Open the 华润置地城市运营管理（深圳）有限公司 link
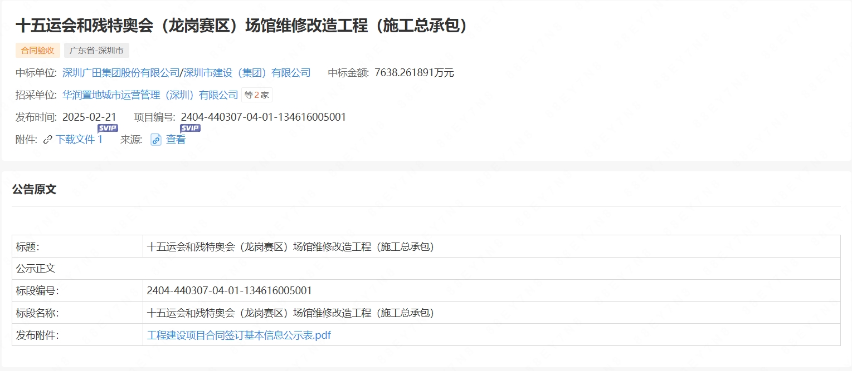This screenshot has height=371, width=852. coord(150,95)
